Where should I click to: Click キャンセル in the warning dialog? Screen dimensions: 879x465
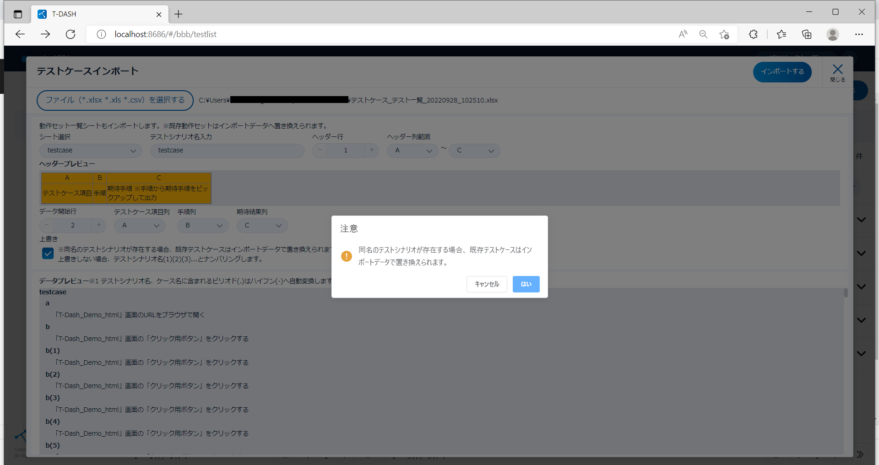click(486, 284)
